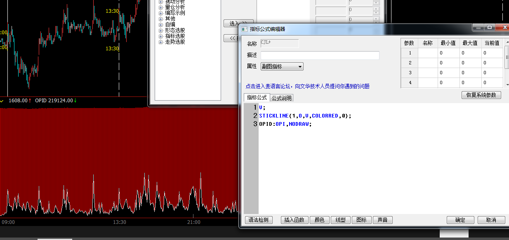Viewport: 509px width, 240px height.
Task: Click the 21:00 time axis label
Action: tap(194, 222)
